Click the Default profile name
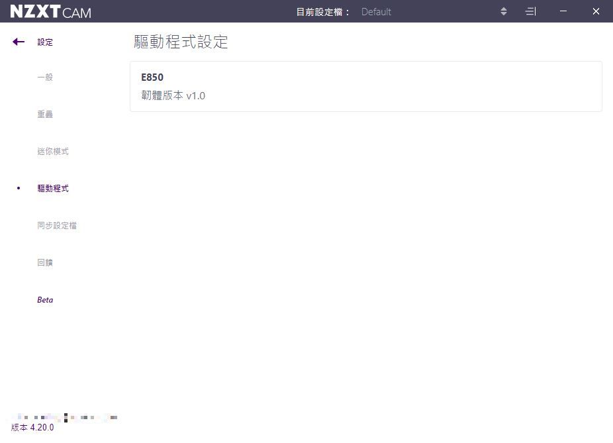 (x=376, y=12)
